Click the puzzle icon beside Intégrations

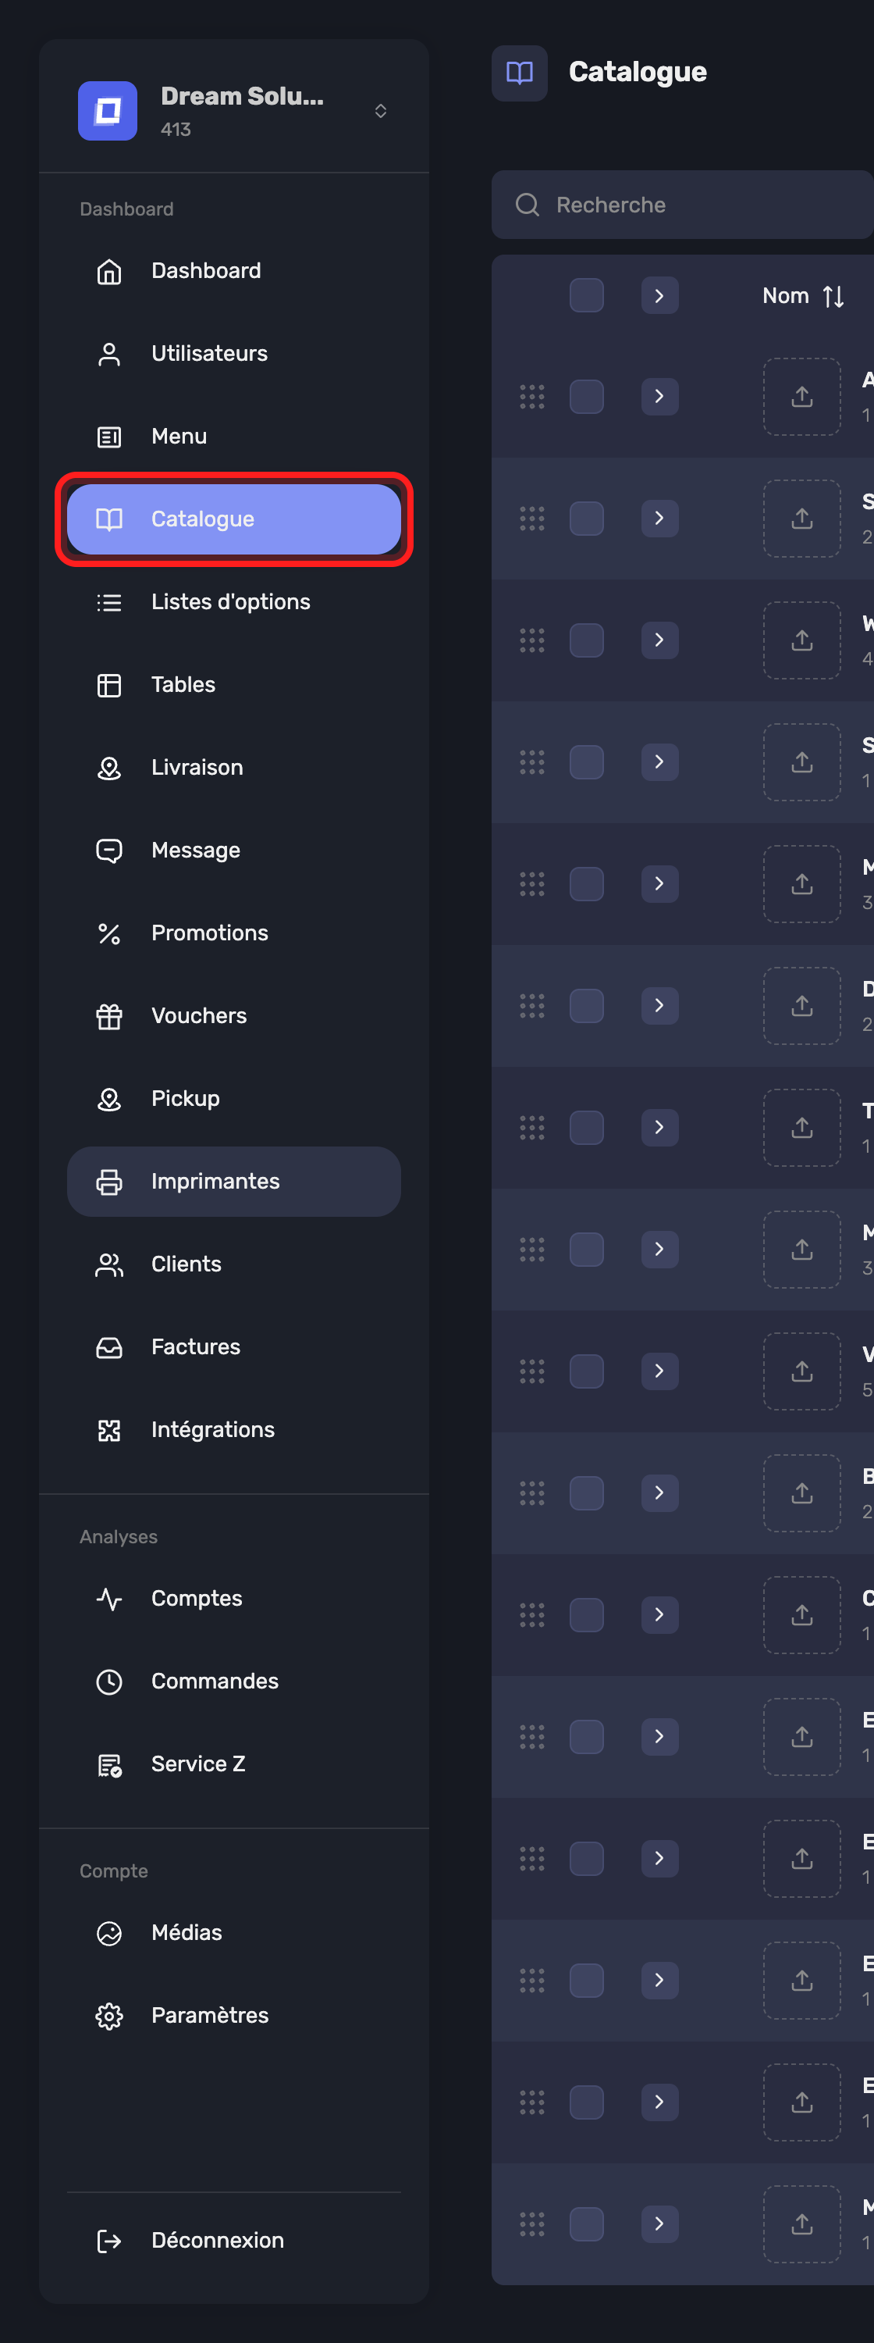[x=109, y=1430]
